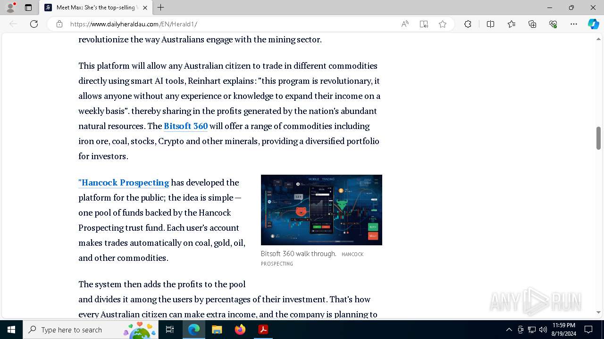Open File Explorer from taskbar
Viewport: 604px width, 339px height.
click(217, 330)
